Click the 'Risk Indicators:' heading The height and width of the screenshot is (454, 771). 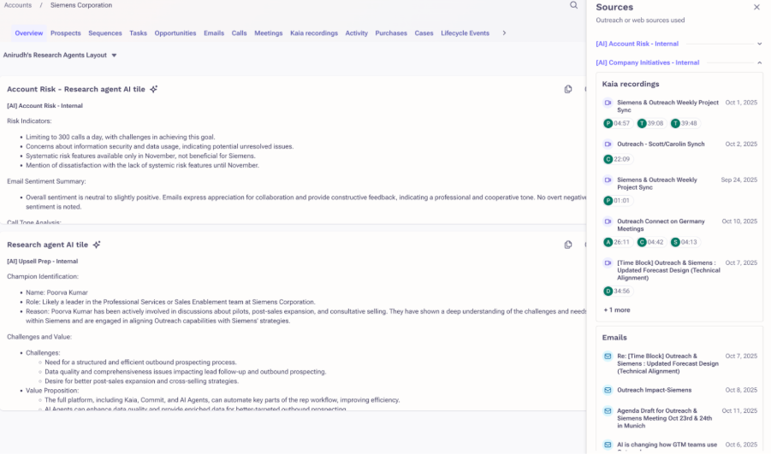click(29, 121)
